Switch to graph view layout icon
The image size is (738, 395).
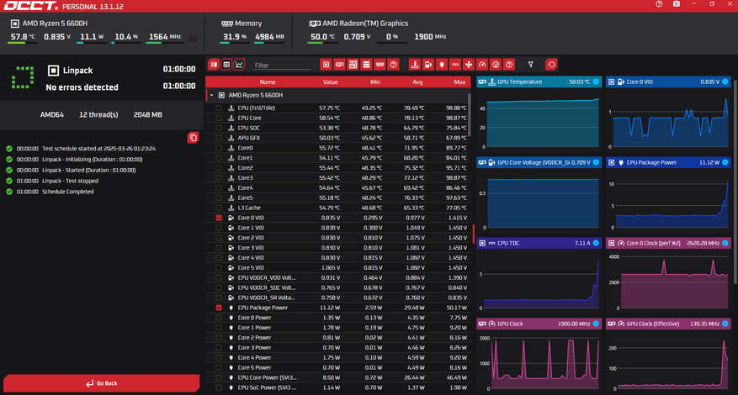click(x=239, y=65)
